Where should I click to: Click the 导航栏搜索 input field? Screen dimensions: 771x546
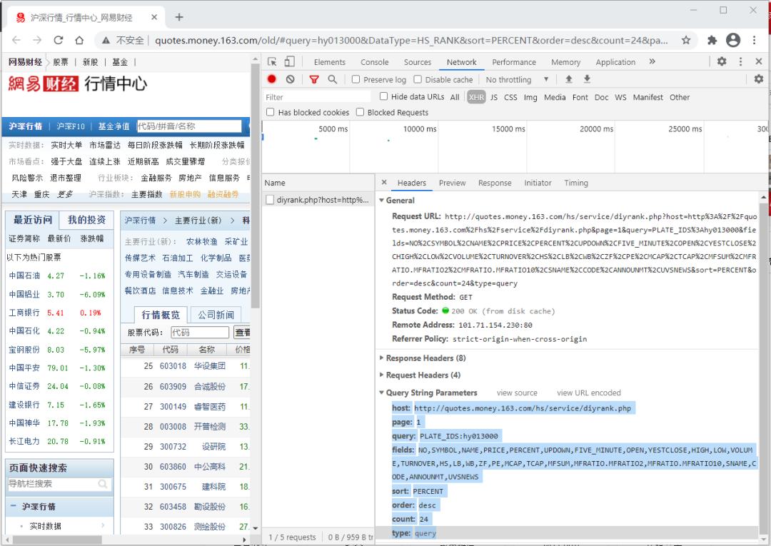(x=59, y=484)
